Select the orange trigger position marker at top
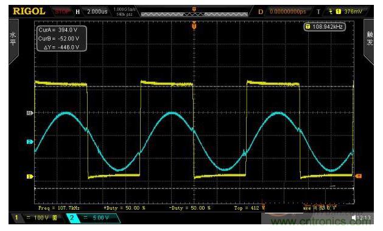The image size is (383, 231). click(194, 25)
